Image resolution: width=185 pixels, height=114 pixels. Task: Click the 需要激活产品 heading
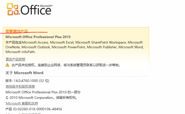tap(17, 31)
